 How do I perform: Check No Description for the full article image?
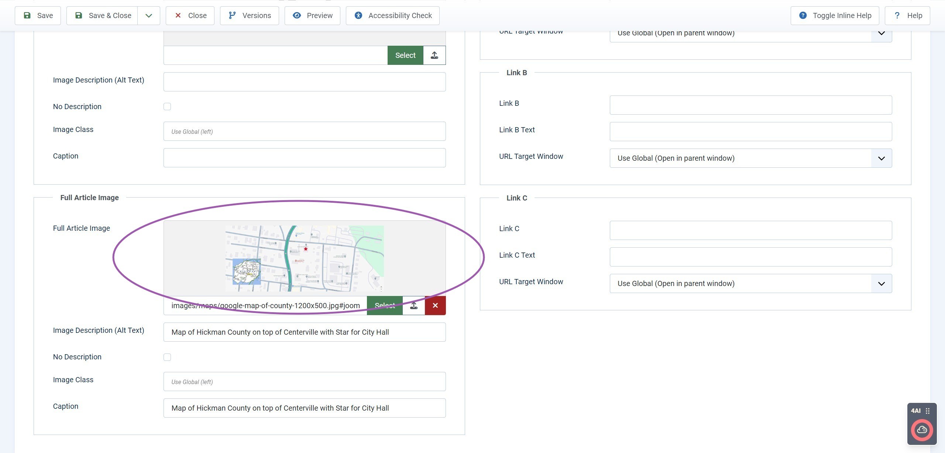click(167, 357)
